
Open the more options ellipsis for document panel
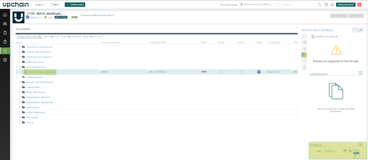pyautogui.click(x=355, y=30)
